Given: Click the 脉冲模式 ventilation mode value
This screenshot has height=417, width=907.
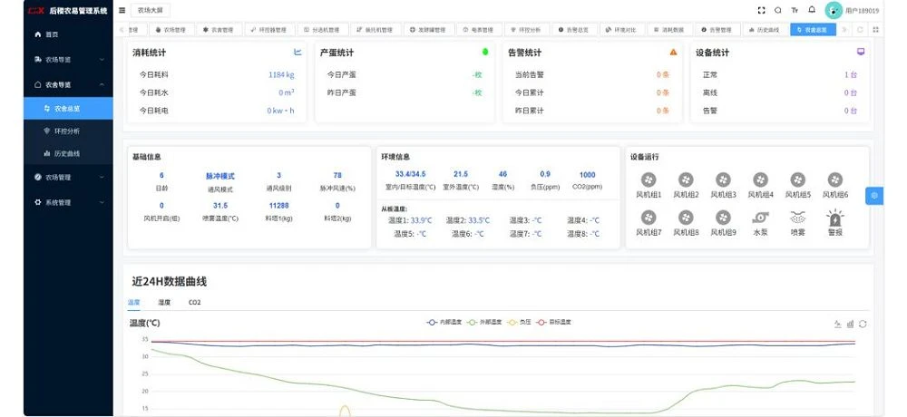Looking at the screenshot, I should click(220, 176).
